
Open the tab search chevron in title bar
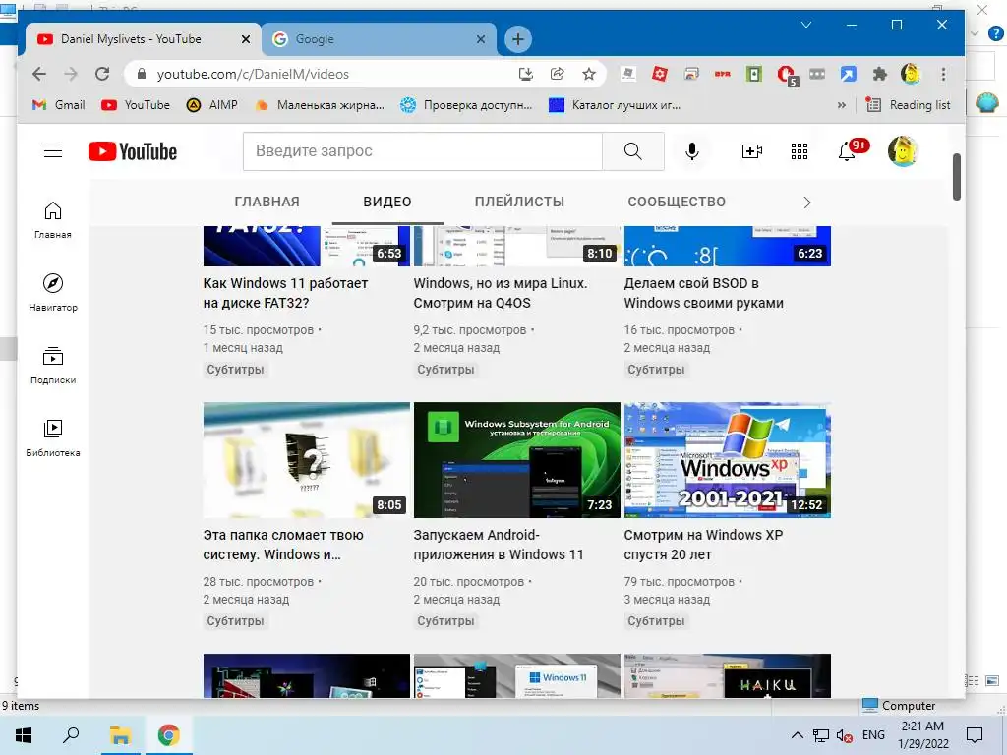pyautogui.click(x=806, y=25)
